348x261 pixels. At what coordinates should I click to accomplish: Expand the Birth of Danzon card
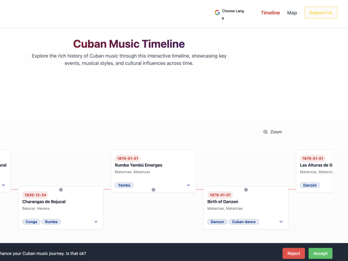[281, 222]
